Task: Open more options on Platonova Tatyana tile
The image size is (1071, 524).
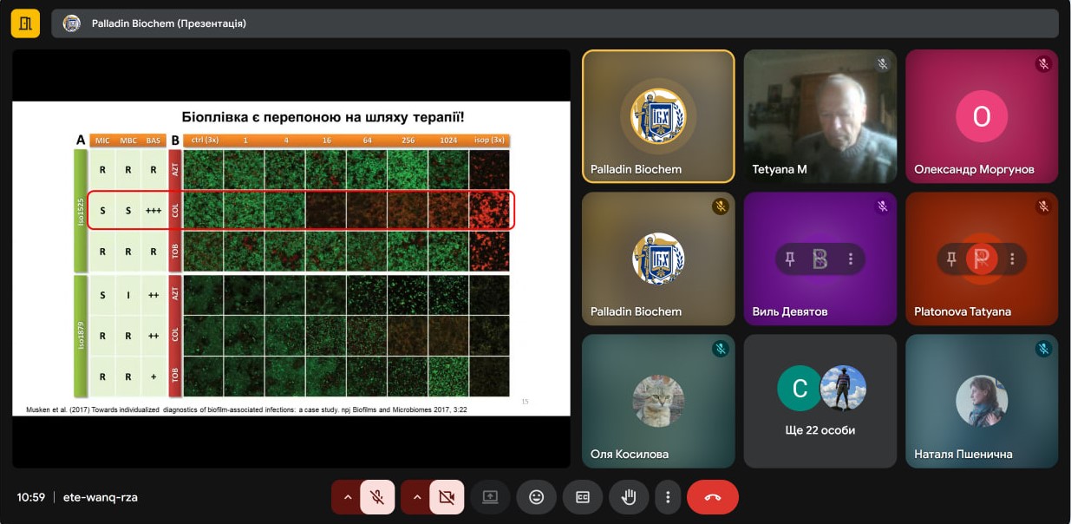Action: point(1012,259)
